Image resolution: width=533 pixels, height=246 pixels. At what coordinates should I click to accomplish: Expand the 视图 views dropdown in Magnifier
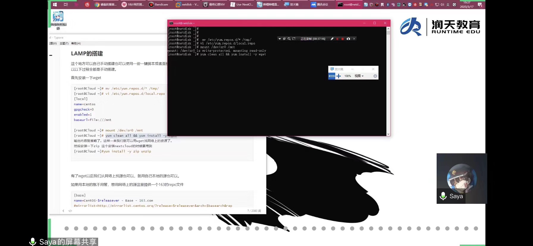[359, 76]
